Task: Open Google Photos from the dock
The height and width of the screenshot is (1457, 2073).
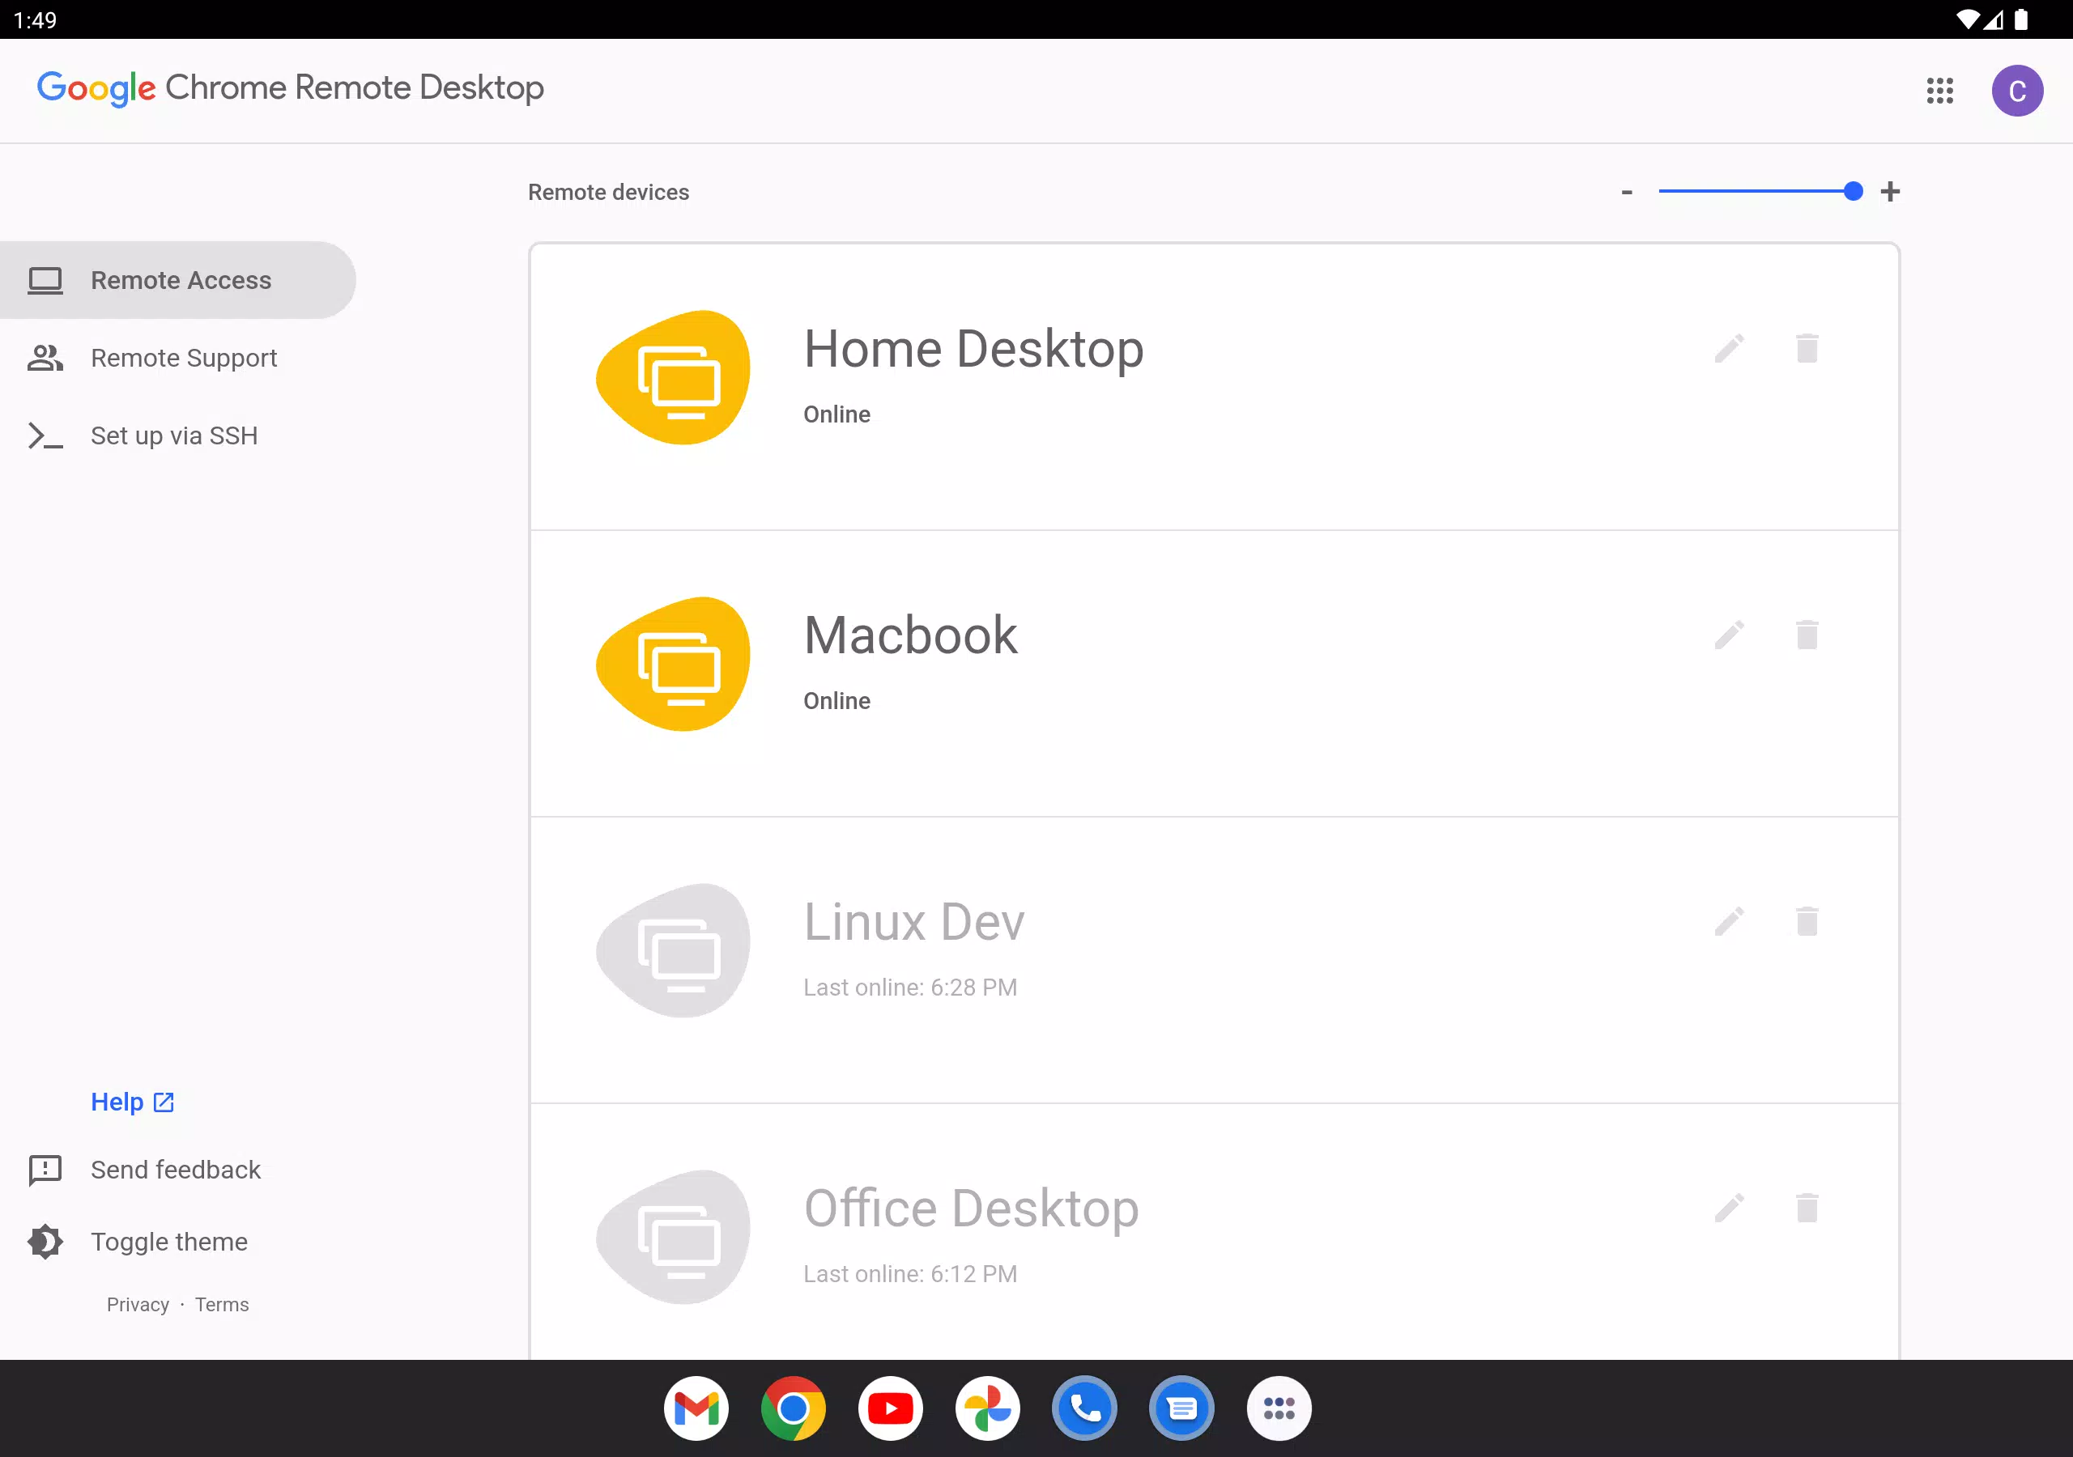Action: click(x=988, y=1408)
